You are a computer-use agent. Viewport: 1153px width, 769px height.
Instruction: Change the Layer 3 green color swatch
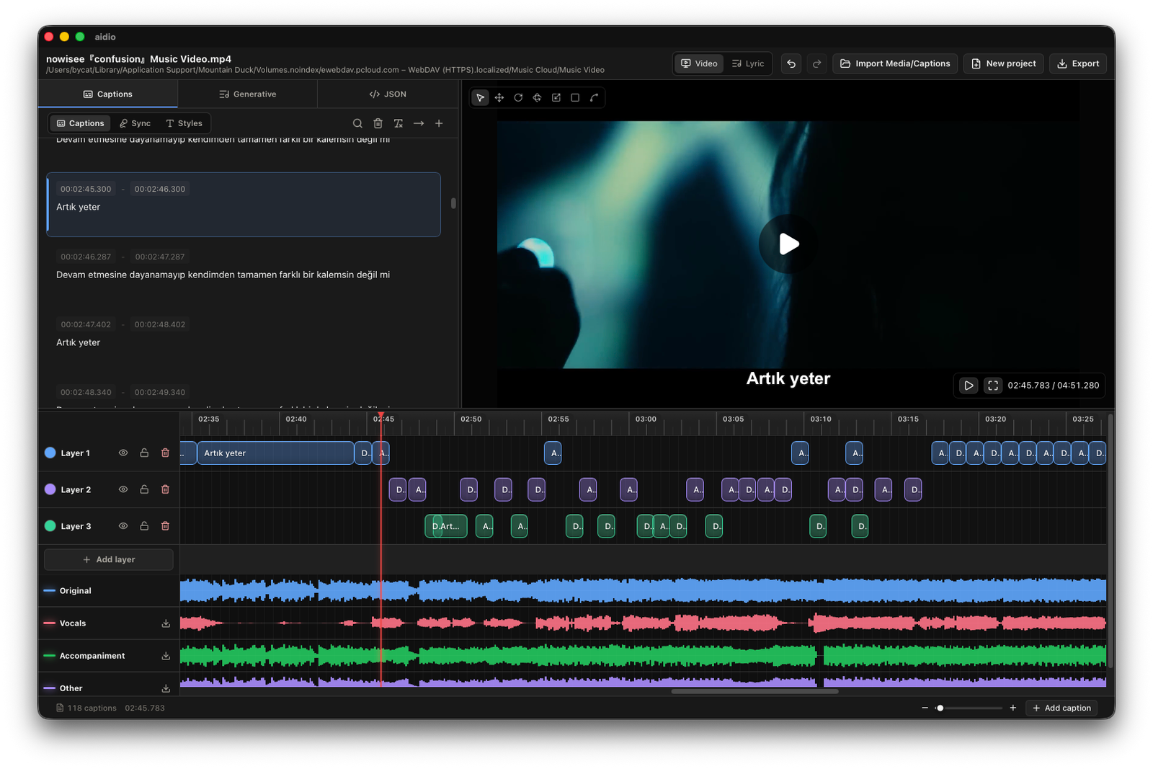[50, 526]
